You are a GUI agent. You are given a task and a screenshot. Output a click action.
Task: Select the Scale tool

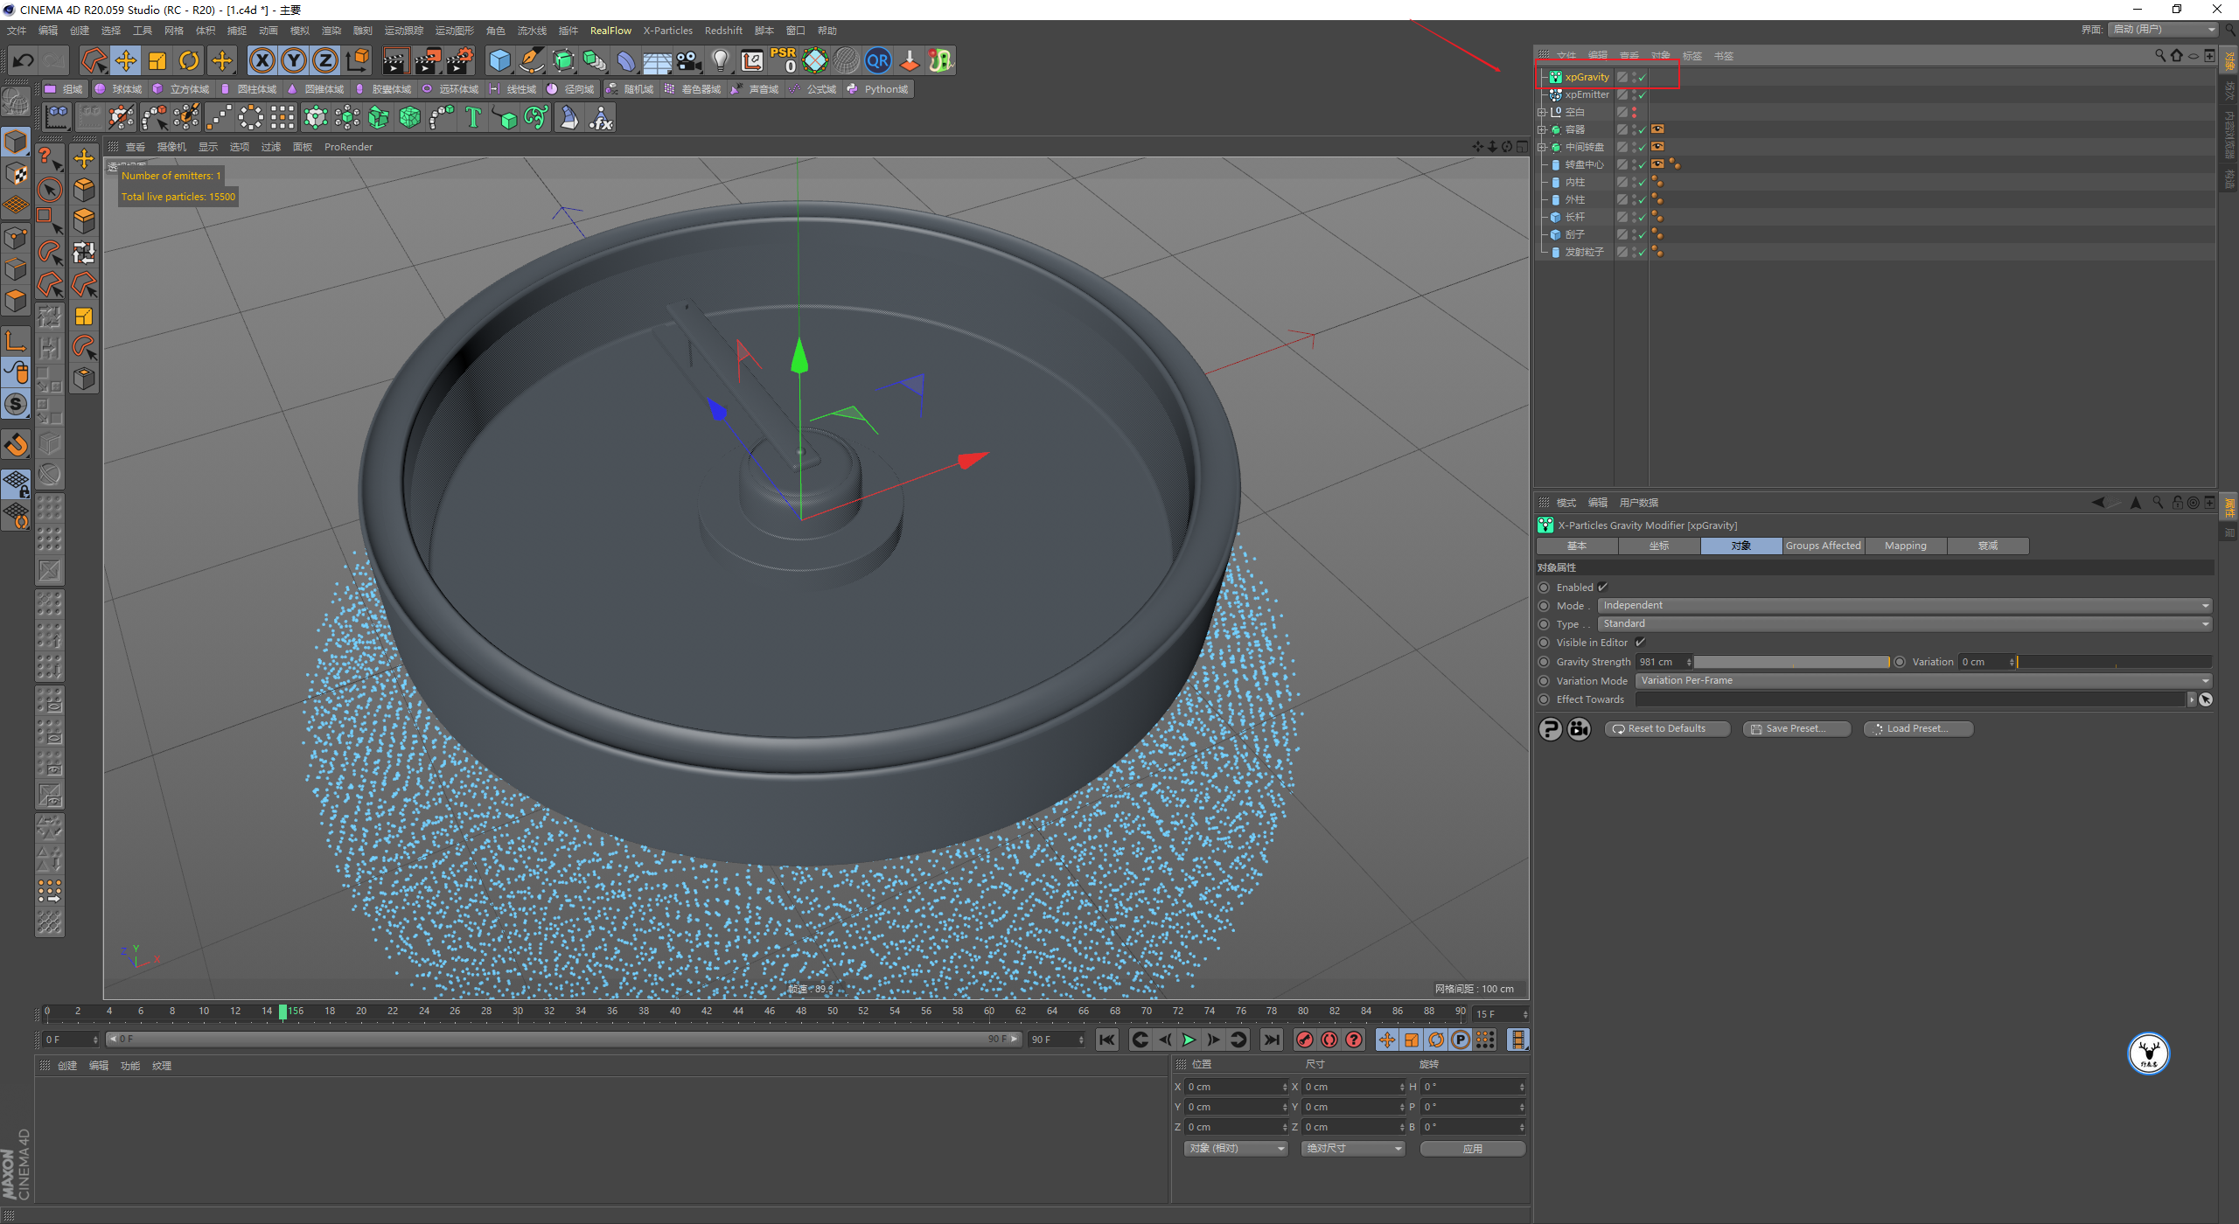157,60
